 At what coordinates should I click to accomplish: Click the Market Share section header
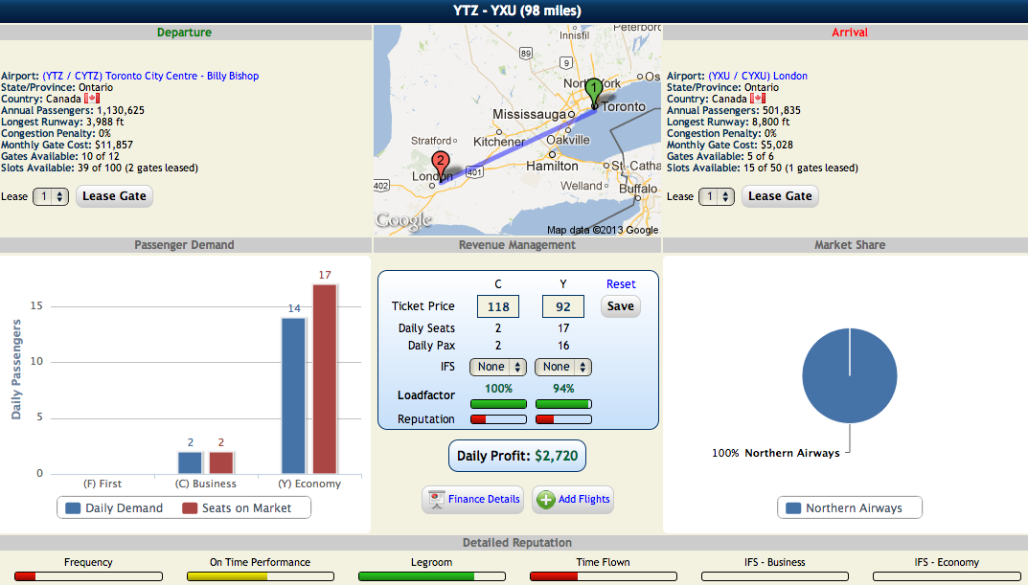click(x=850, y=245)
